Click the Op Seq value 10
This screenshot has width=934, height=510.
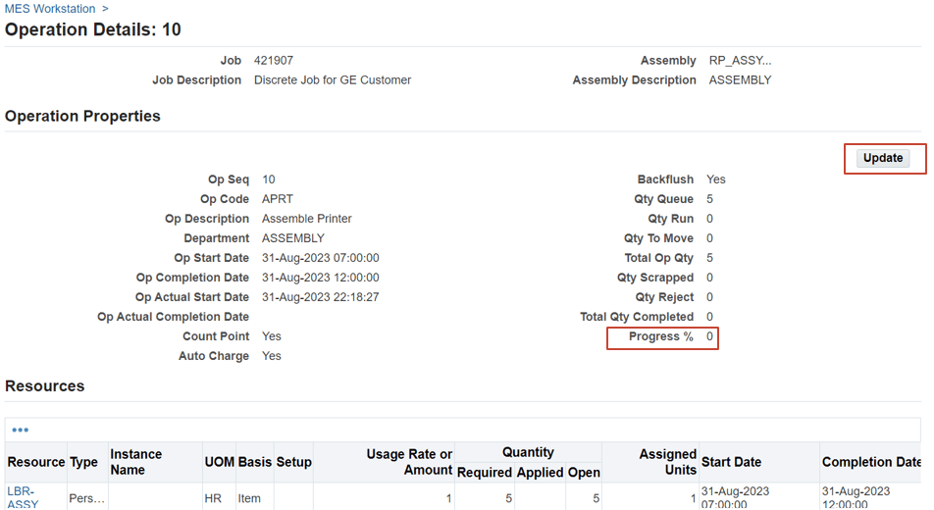click(269, 179)
